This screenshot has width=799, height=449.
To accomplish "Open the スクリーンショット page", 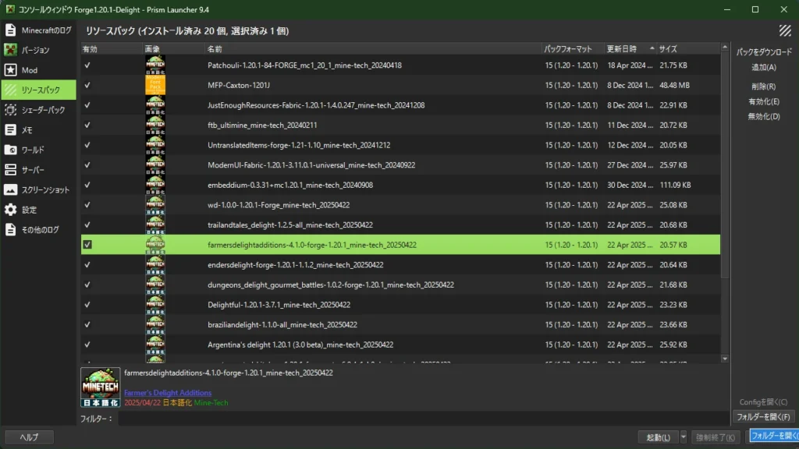I will point(39,190).
